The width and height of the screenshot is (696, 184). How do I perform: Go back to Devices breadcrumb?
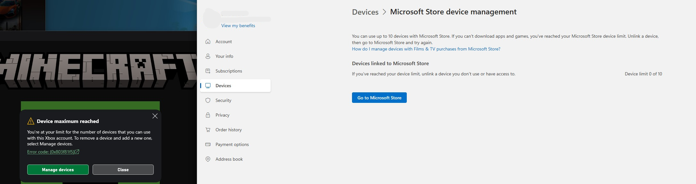[365, 12]
